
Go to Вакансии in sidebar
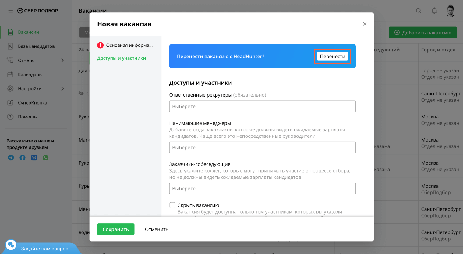[28, 32]
